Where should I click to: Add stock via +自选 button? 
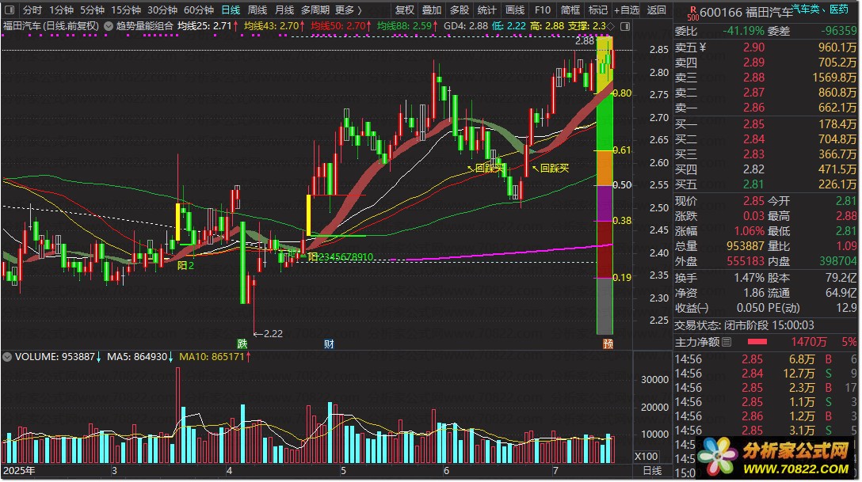(627, 9)
